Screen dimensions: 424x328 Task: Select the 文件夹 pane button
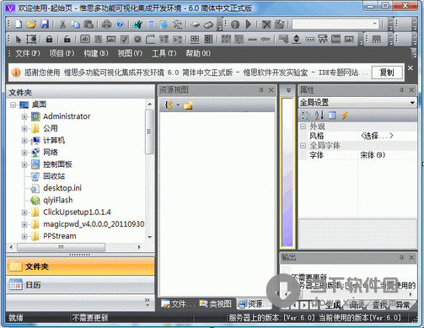(x=80, y=266)
